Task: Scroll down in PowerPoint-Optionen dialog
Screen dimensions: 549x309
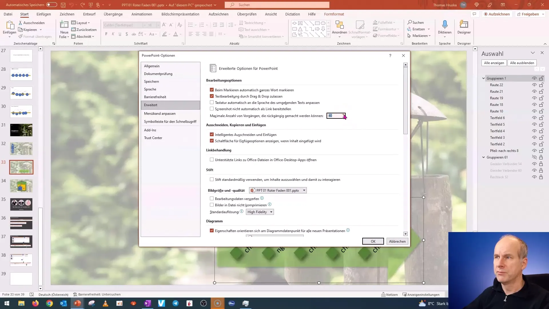Action: coord(405,234)
